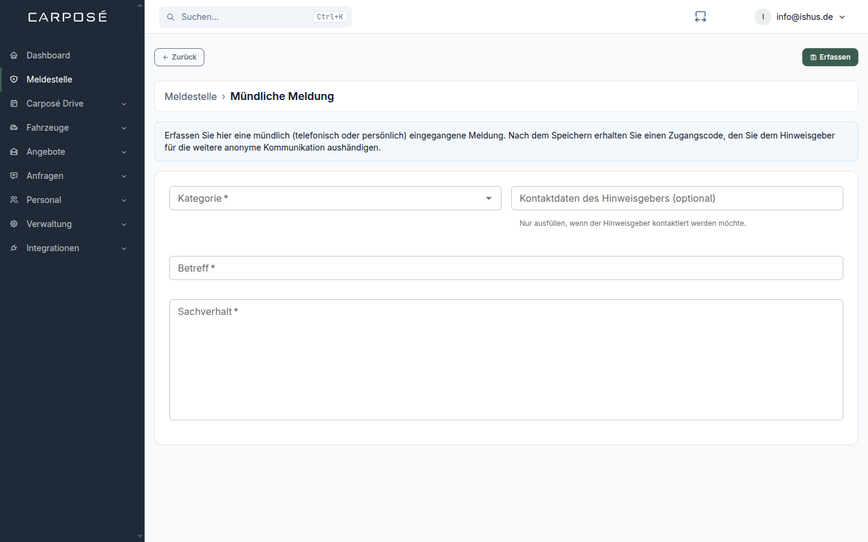Expand the Personal submenu chevron
Image resolution: width=868 pixels, height=542 pixels.
coord(124,201)
